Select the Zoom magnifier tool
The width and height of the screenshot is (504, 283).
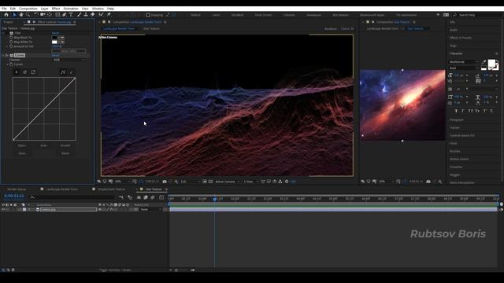pos(28,15)
